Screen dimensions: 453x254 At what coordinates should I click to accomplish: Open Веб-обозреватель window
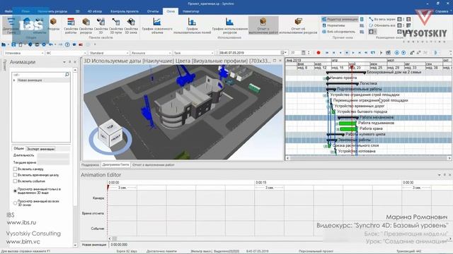click(x=338, y=32)
